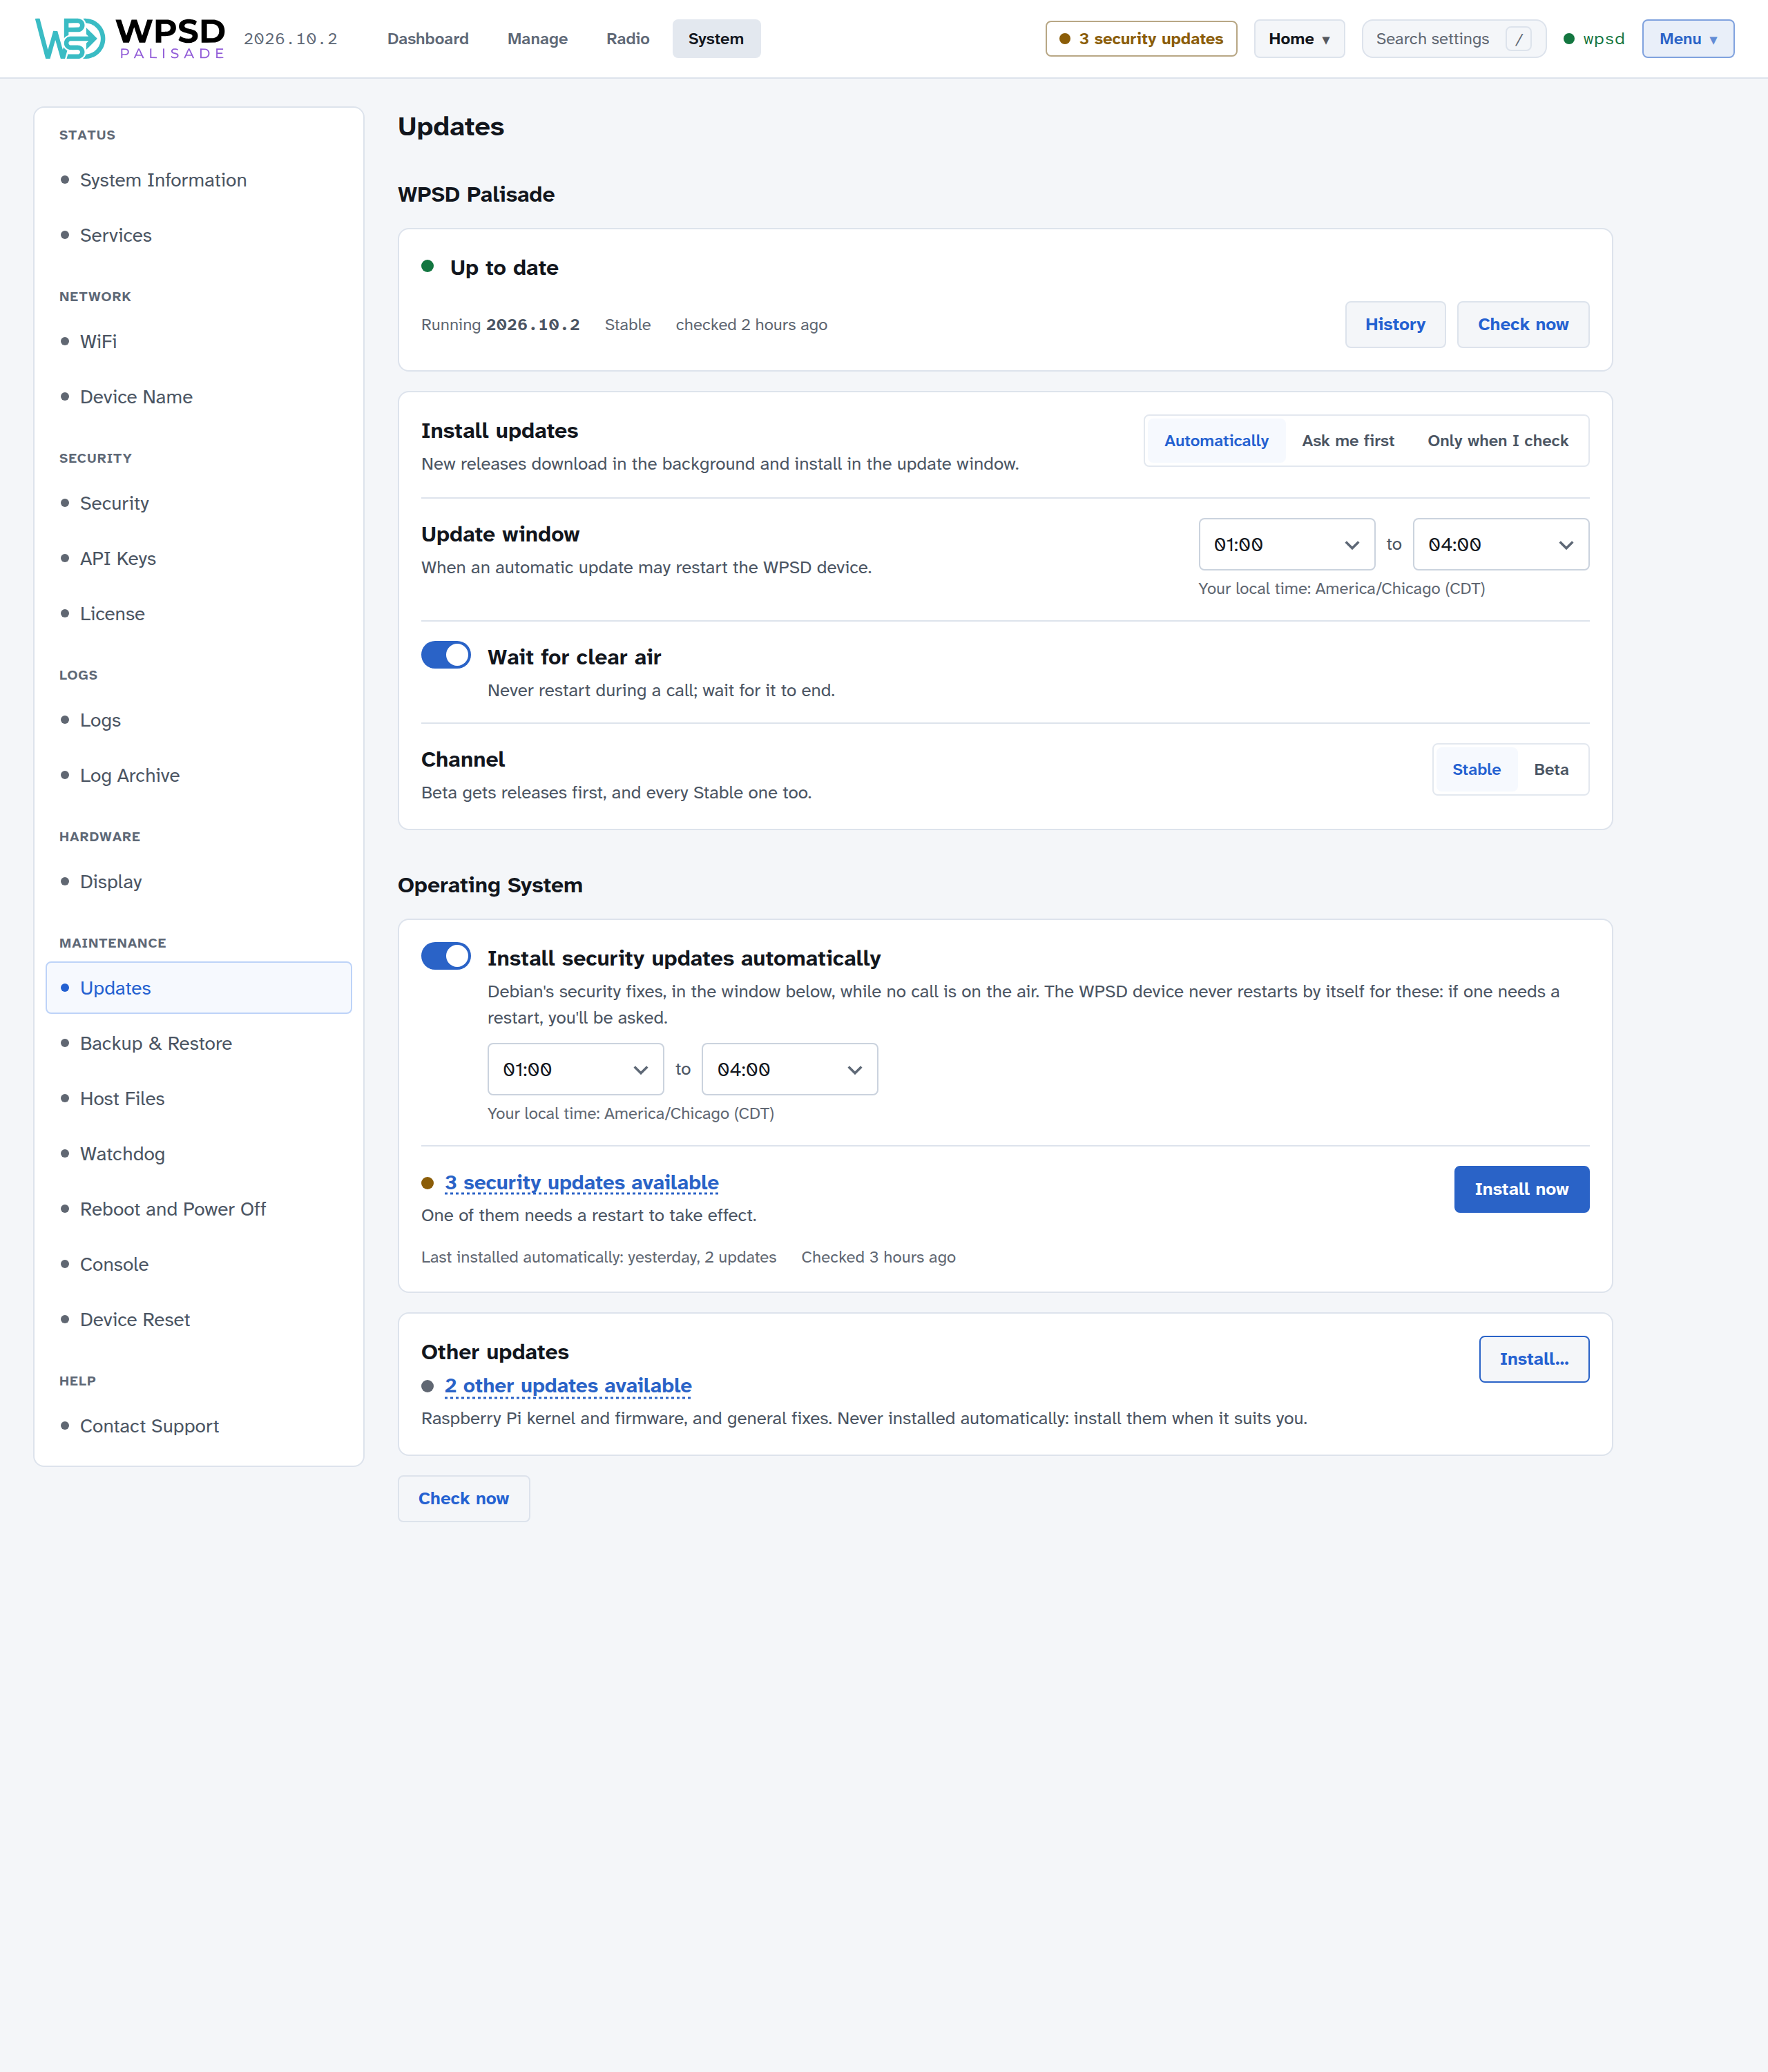Click Install now button
This screenshot has height=2072, width=1768.
click(x=1521, y=1189)
